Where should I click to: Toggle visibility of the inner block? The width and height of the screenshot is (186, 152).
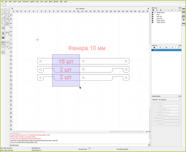[x=153, y=14]
